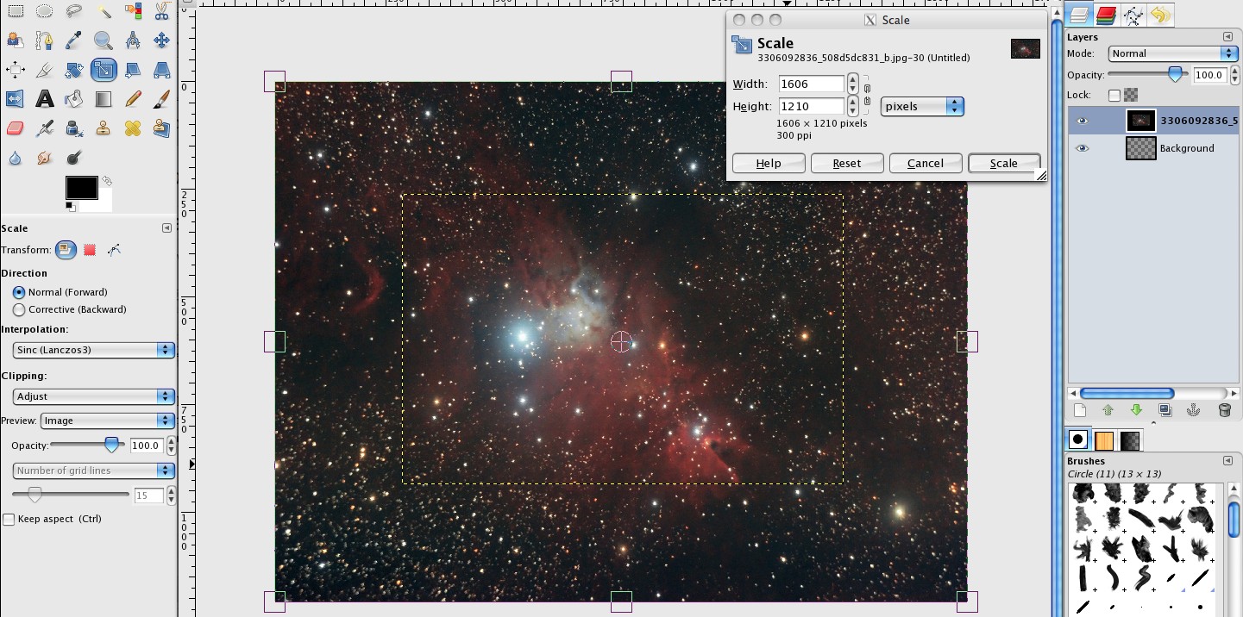Image resolution: width=1243 pixels, height=617 pixels.
Task: Select the Color Picker eyedropper tool
Action: point(73,40)
